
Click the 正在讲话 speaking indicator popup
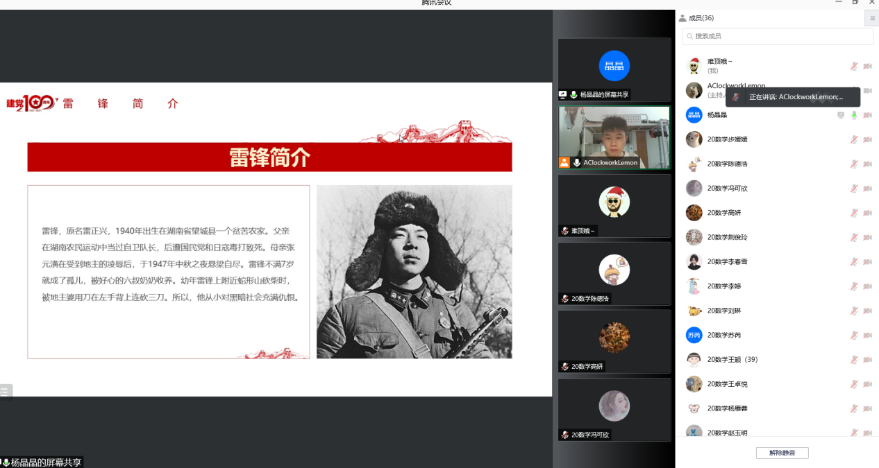[793, 97]
